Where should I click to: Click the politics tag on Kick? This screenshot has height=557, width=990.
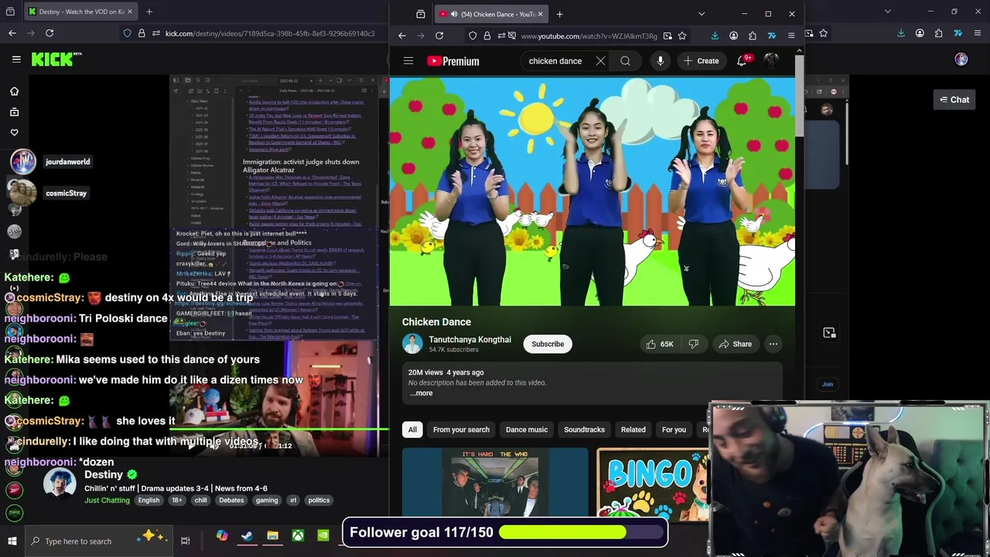pyautogui.click(x=319, y=501)
